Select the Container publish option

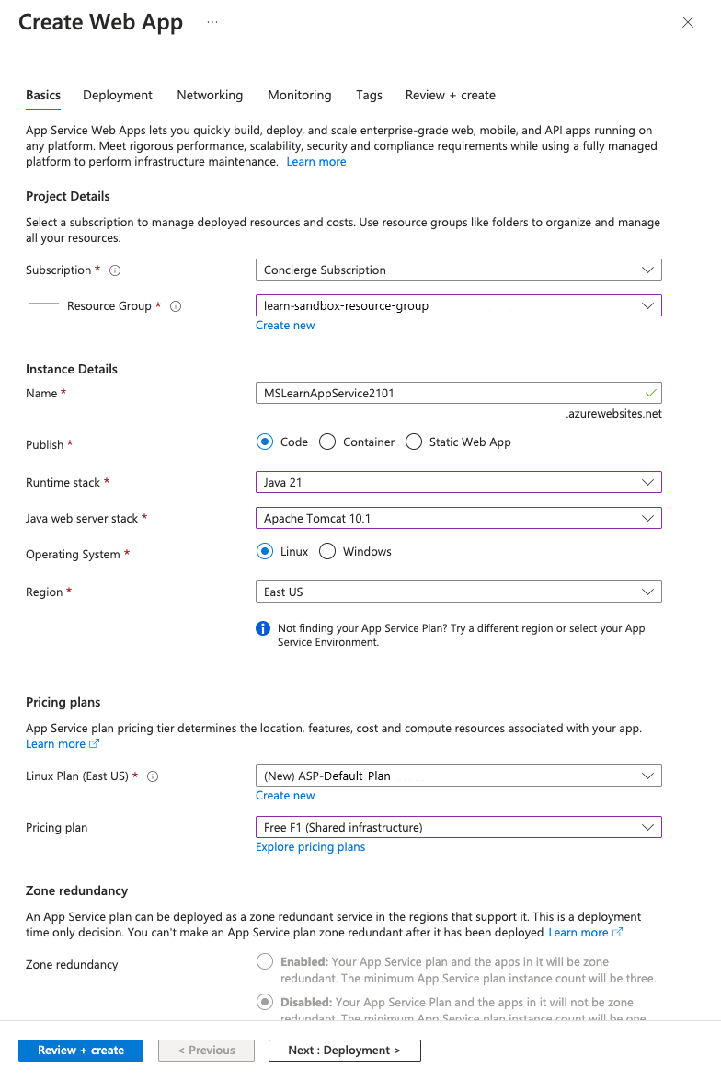pyautogui.click(x=327, y=442)
